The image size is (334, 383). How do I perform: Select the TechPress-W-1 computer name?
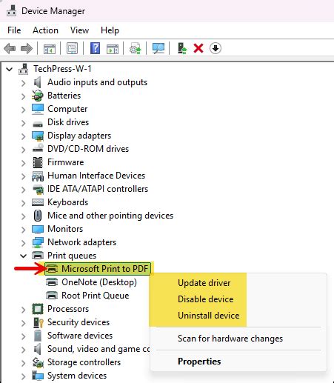coord(62,69)
